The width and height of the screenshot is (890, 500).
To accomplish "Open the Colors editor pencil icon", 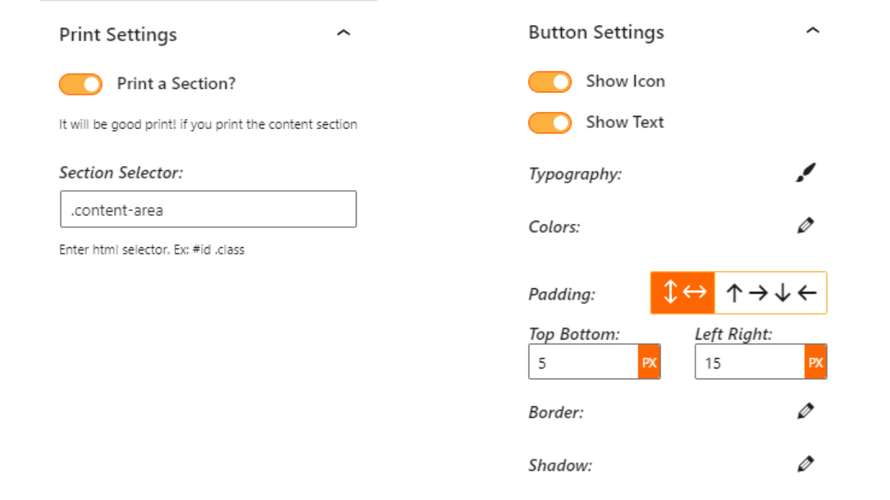I will pos(804,225).
